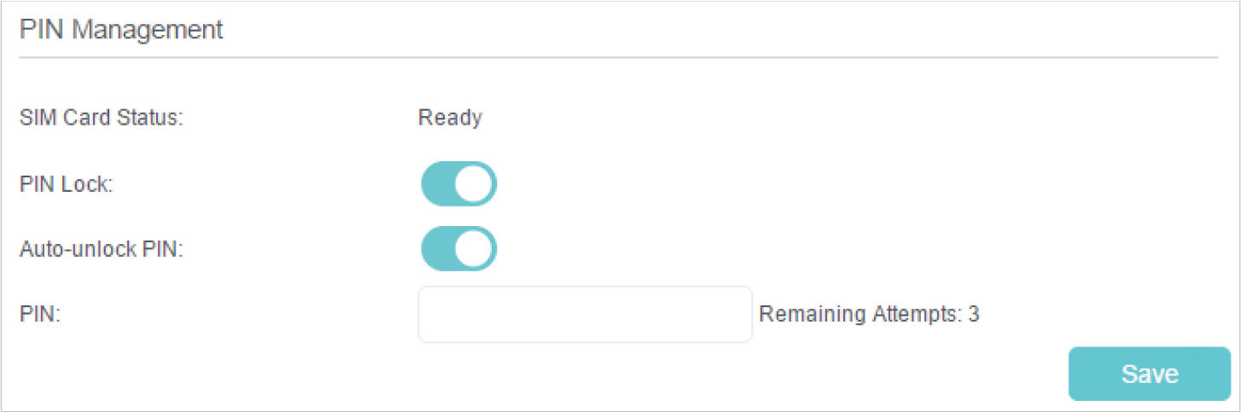The height and width of the screenshot is (412, 1241).
Task: Click the white knob of PIN Lock toggle
Action: 475,184
